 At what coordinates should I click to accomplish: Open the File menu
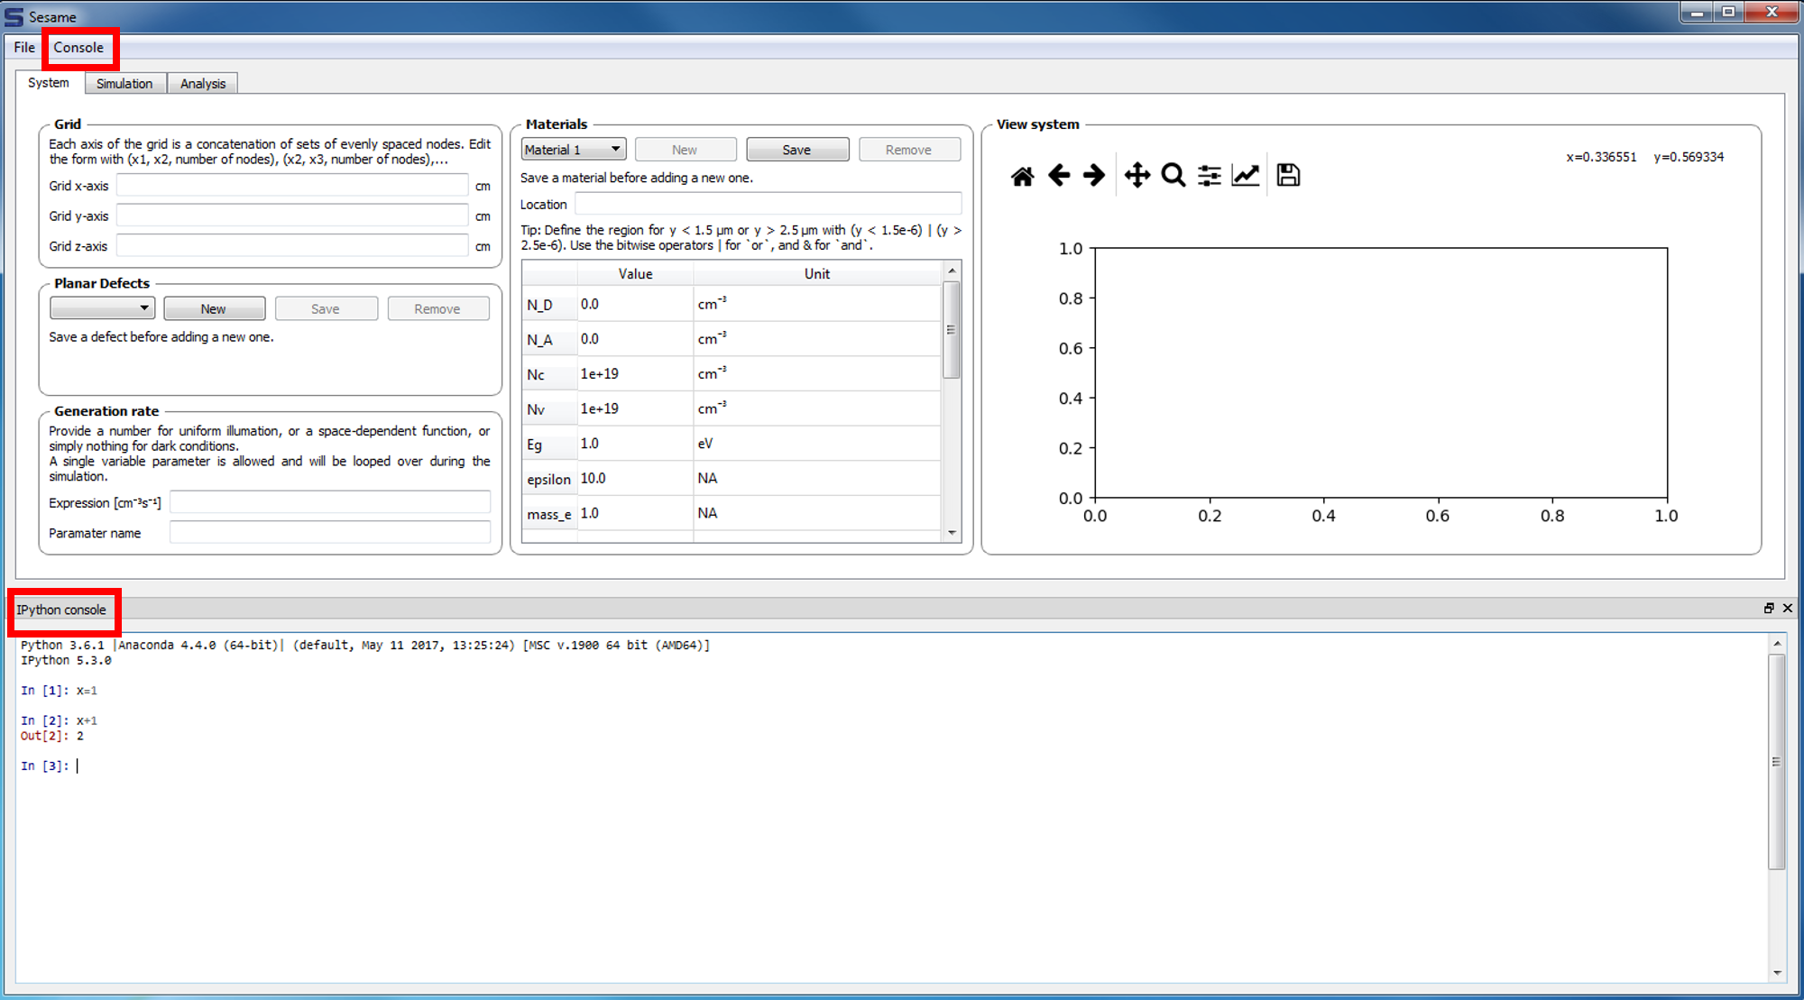pyautogui.click(x=24, y=48)
